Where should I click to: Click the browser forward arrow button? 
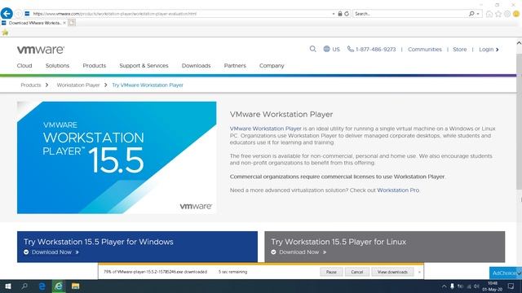18,14
